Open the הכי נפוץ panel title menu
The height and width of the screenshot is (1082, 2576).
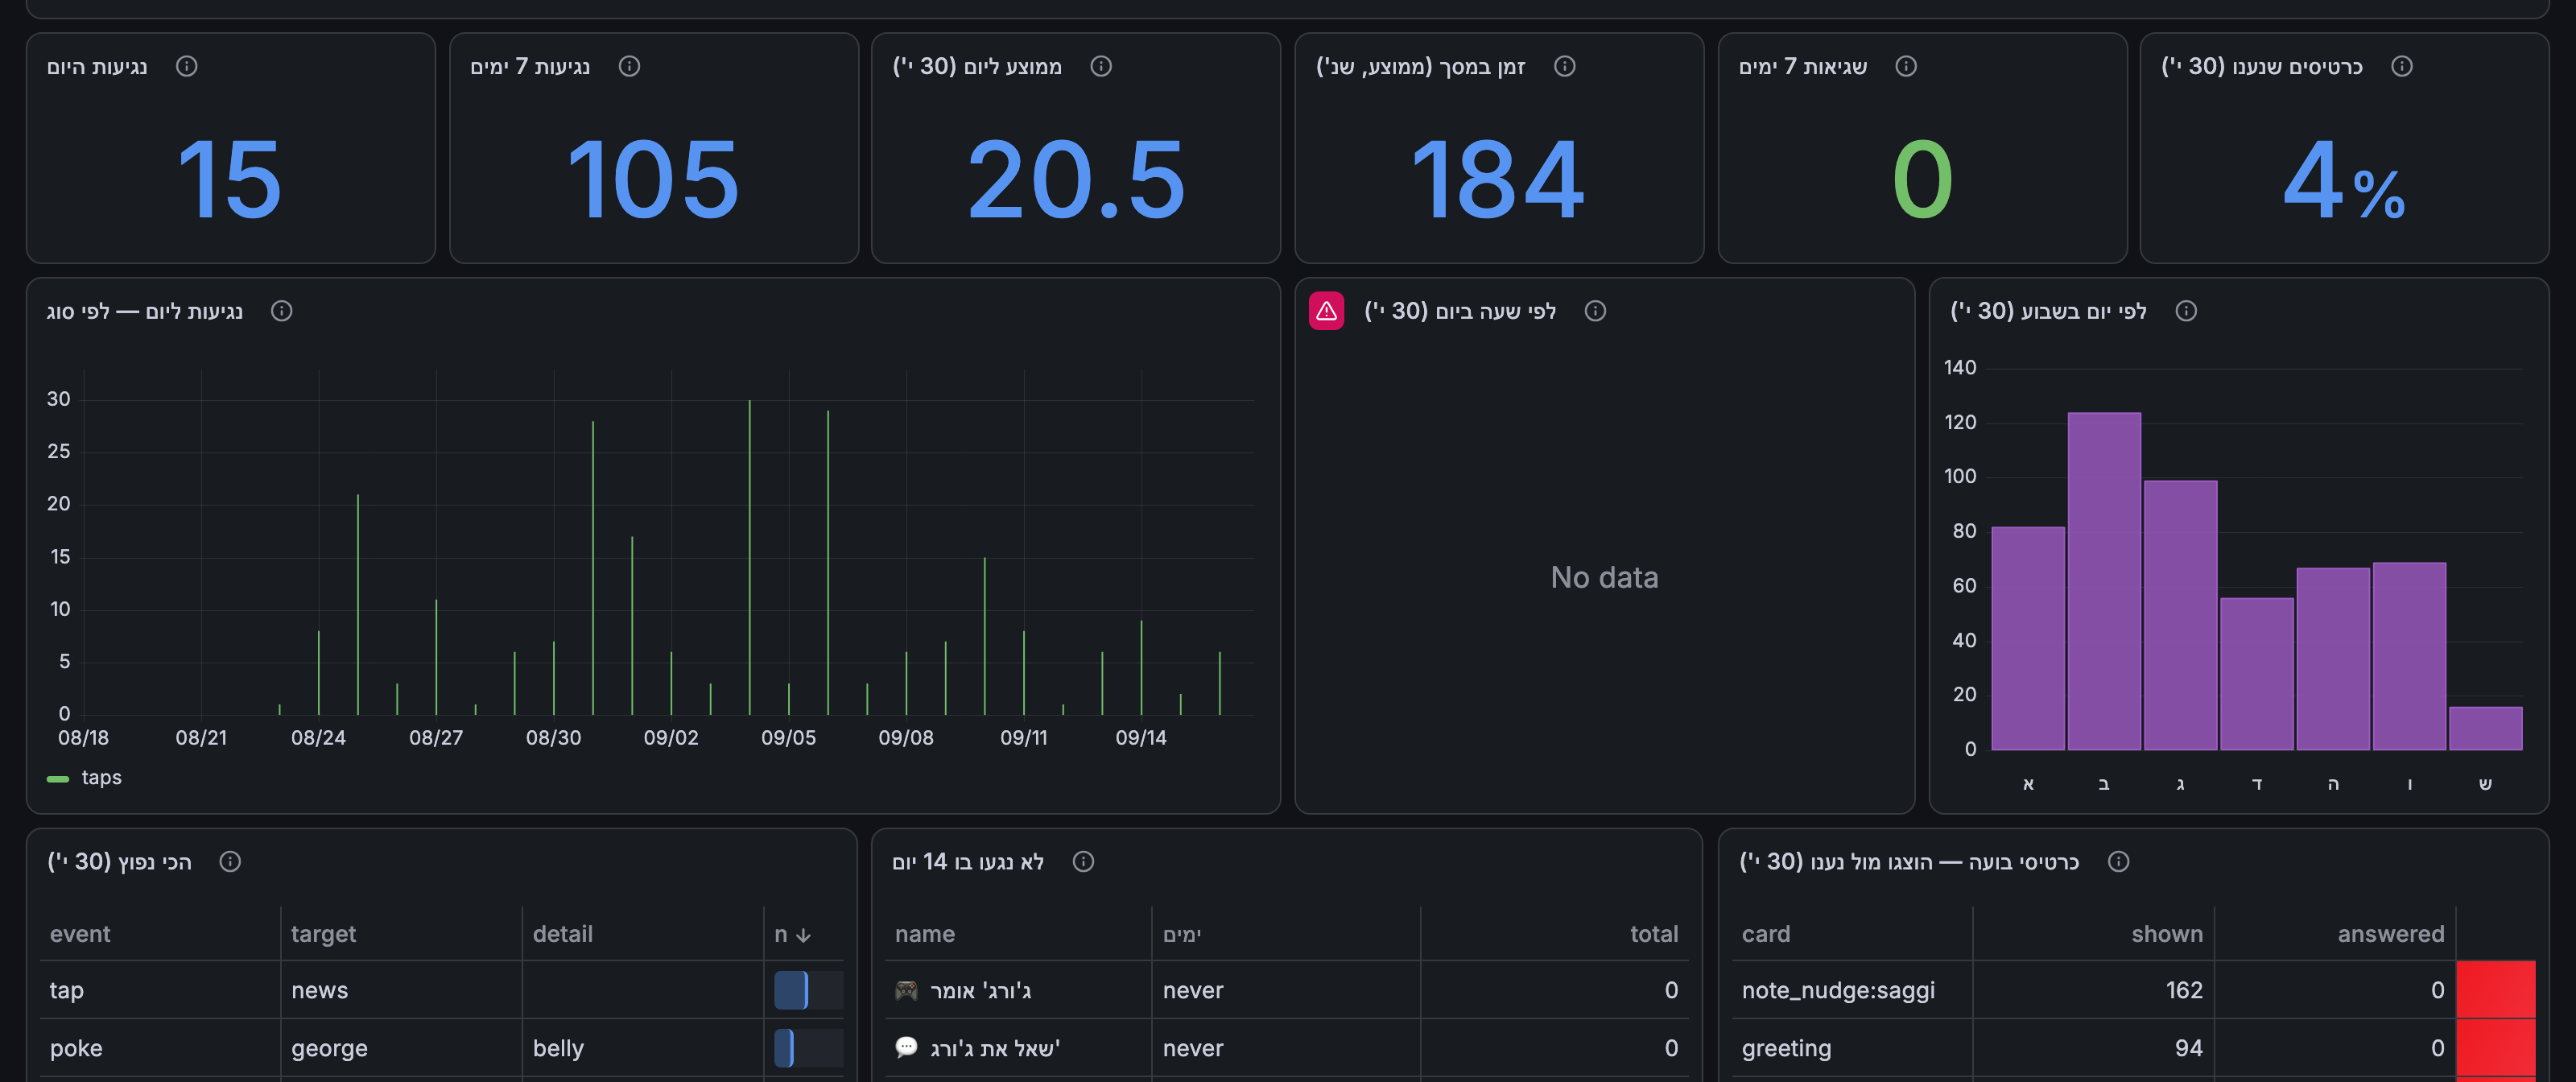click(x=119, y=861)
